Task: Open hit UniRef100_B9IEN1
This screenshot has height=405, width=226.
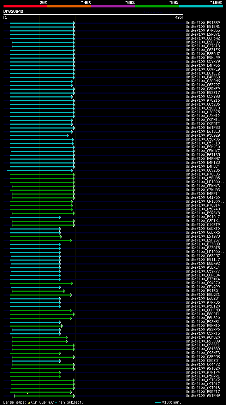Action: click(x=203, y=26)
